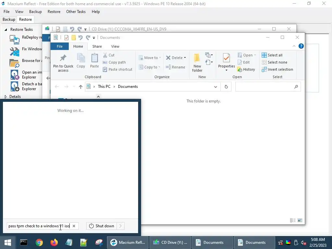The height and width of the screenshot is (249, 332).
Task: Select Copy path in the ribbon
Action: (114, 62)
